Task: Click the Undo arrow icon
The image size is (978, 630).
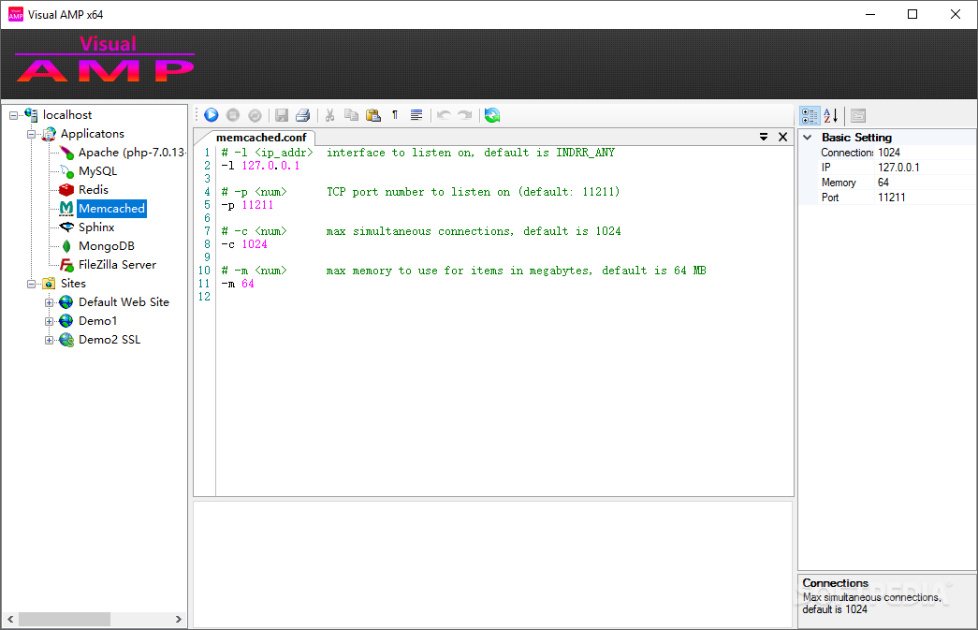Action: (x=444, y=115)
